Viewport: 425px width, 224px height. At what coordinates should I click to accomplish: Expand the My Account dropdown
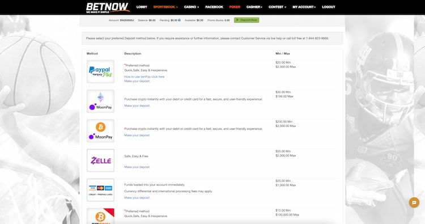304,7
